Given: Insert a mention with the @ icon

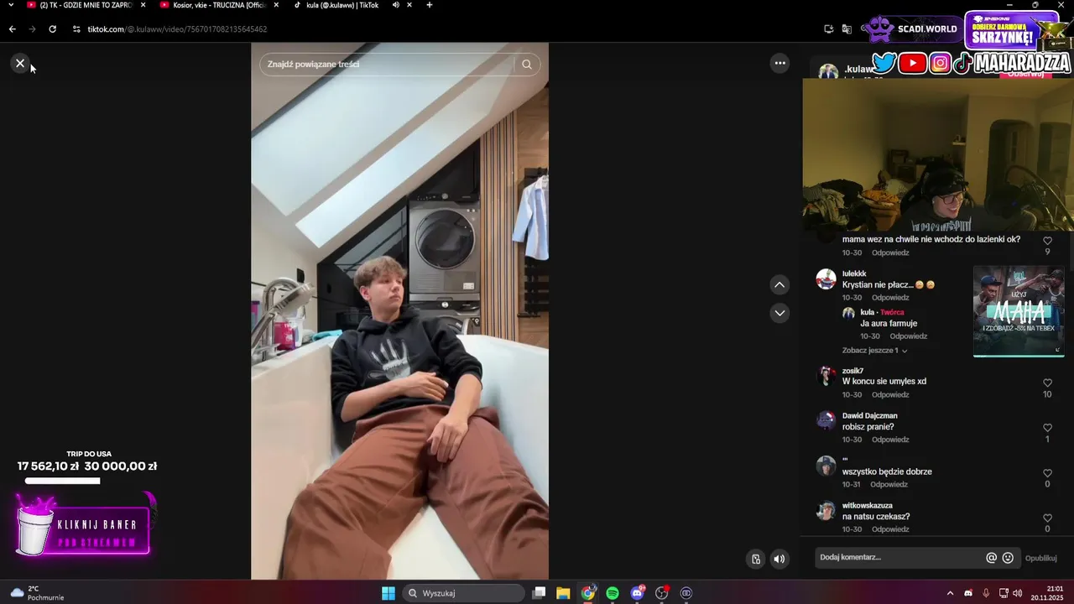Looking at the screenshot, I should (991, 558).
